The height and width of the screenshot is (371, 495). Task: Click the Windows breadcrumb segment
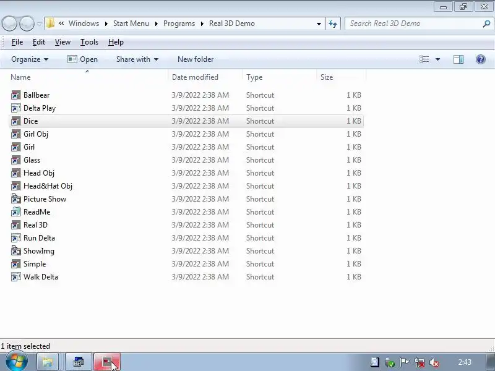tap(84, 23)
